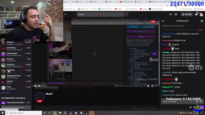Open DisguisedToast channel in sidebar
Screen dimensions: 205x115
[x=16, y=77]
